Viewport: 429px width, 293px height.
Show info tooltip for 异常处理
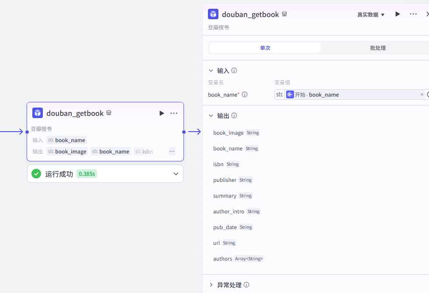click(x=246, y=285)
